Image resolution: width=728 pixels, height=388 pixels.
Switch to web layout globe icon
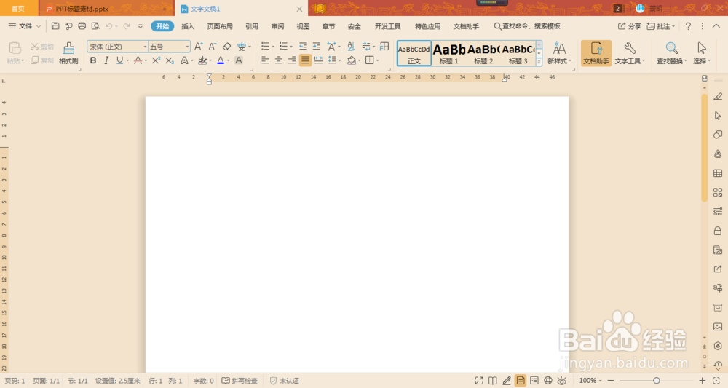pos(548,381)
